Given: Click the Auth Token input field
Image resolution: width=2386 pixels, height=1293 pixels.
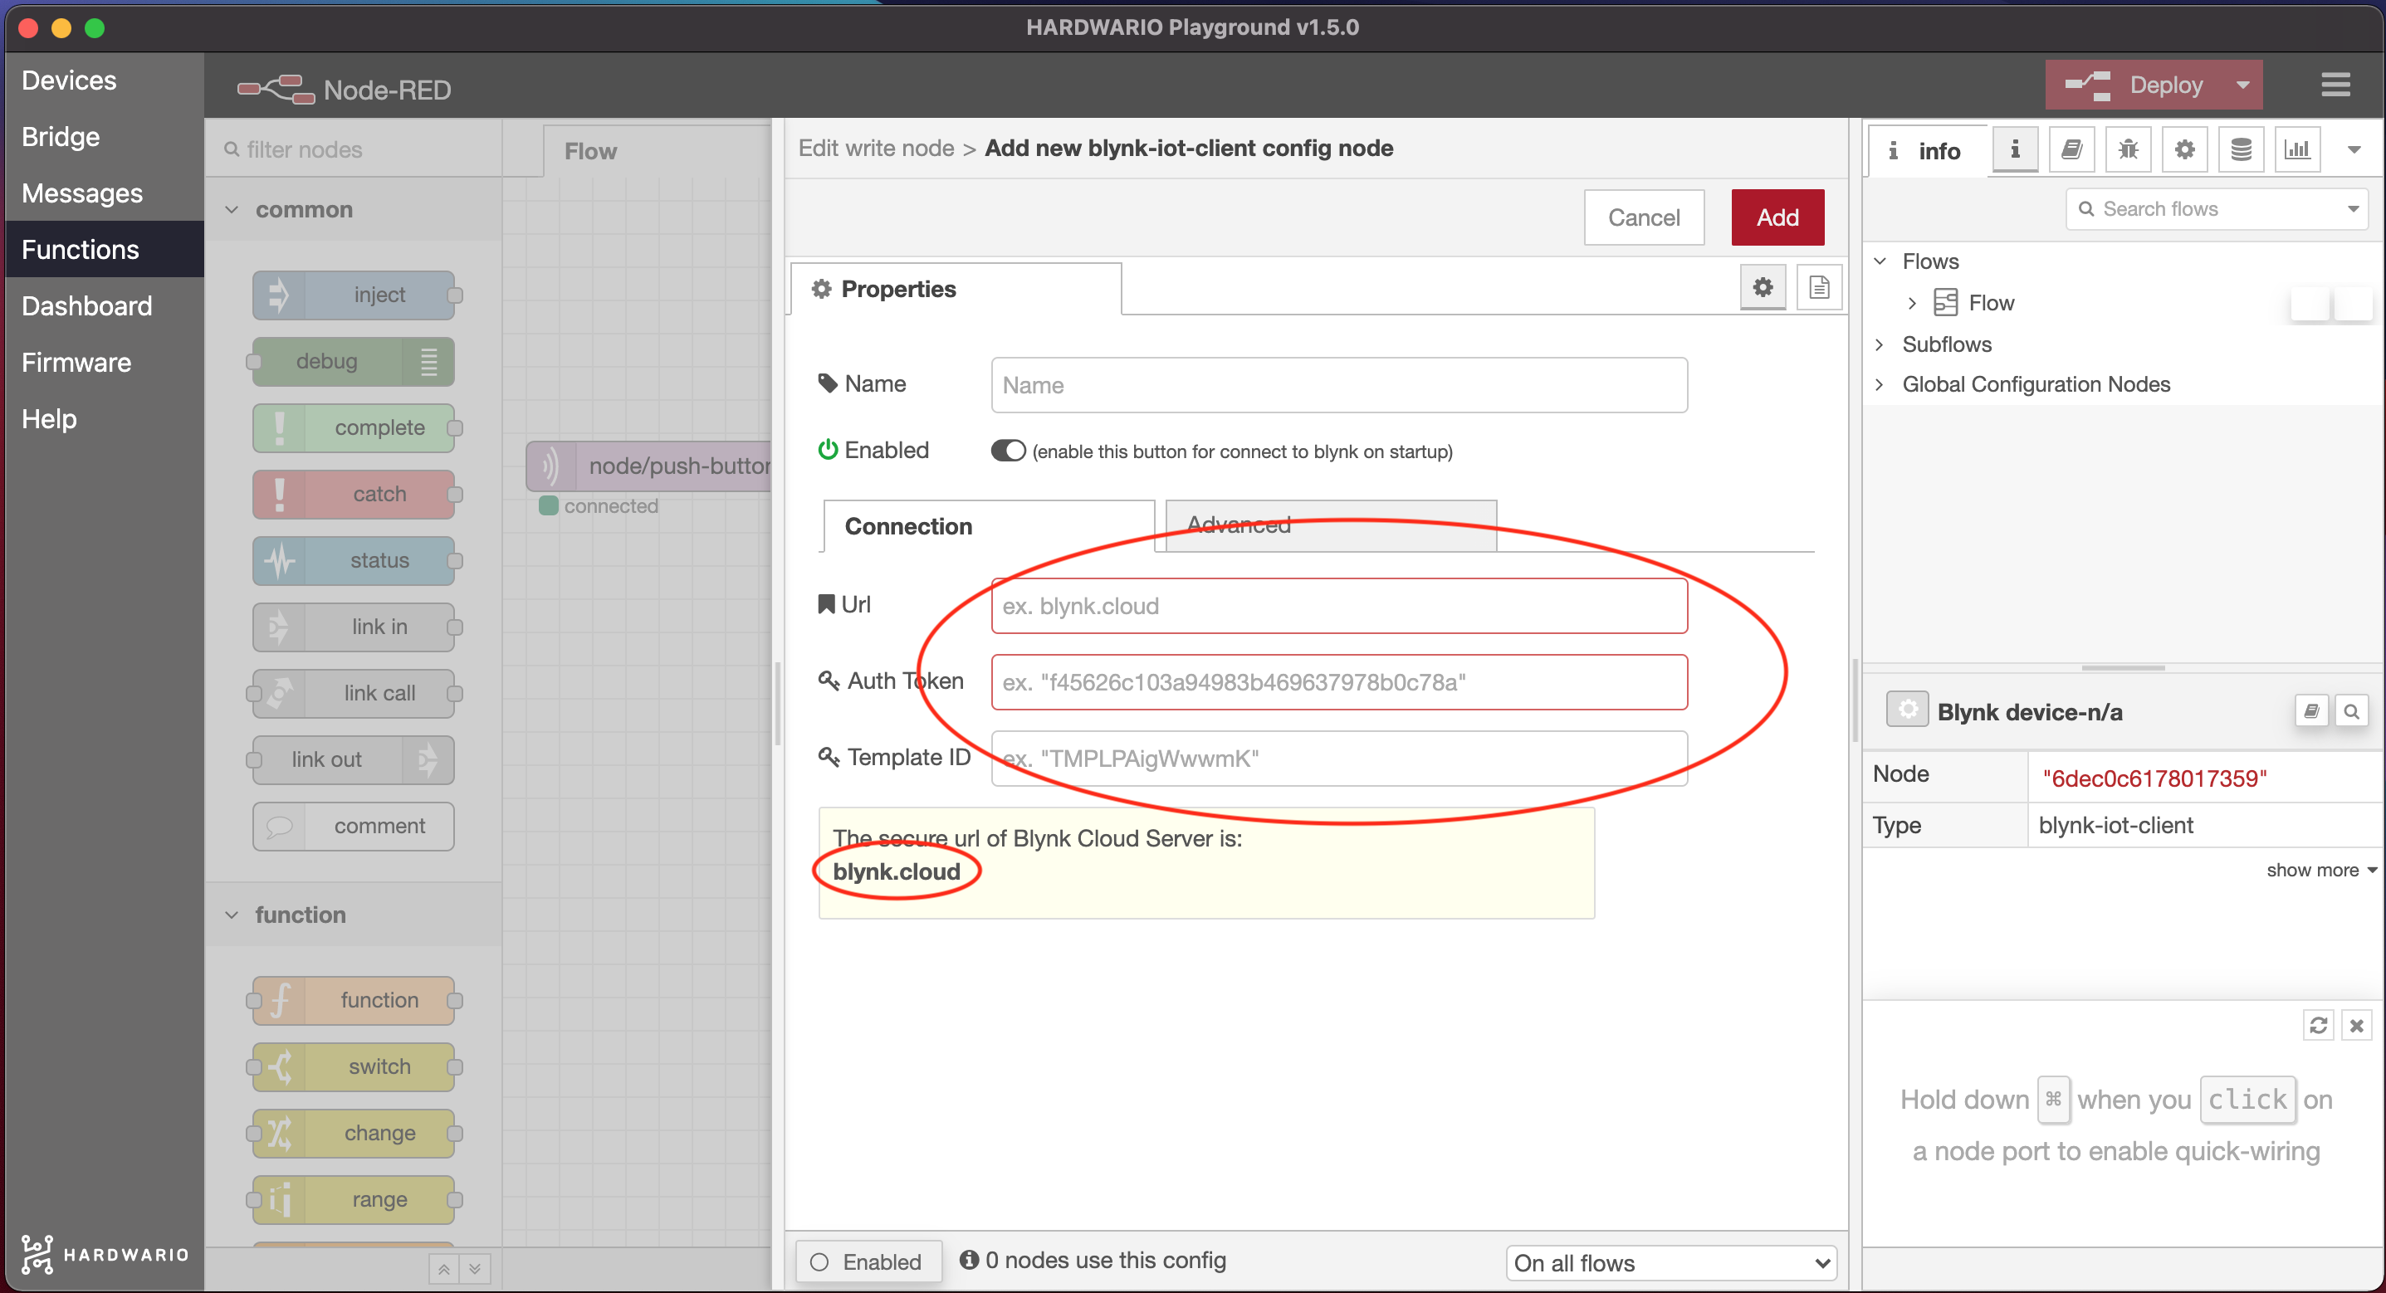Looking at the screenshot, I should (1338, 683).
